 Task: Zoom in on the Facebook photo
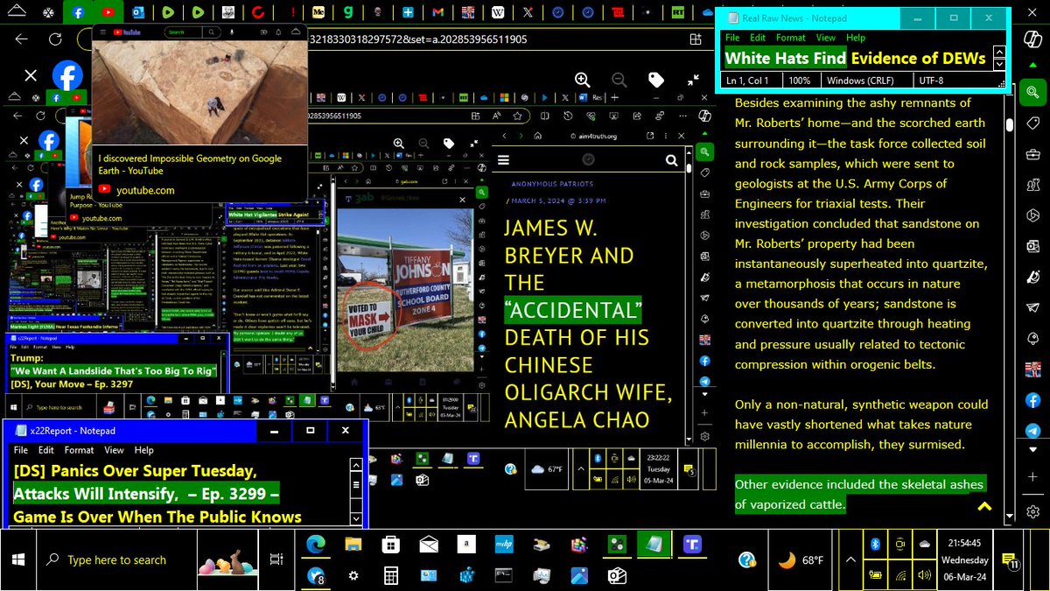581,80
